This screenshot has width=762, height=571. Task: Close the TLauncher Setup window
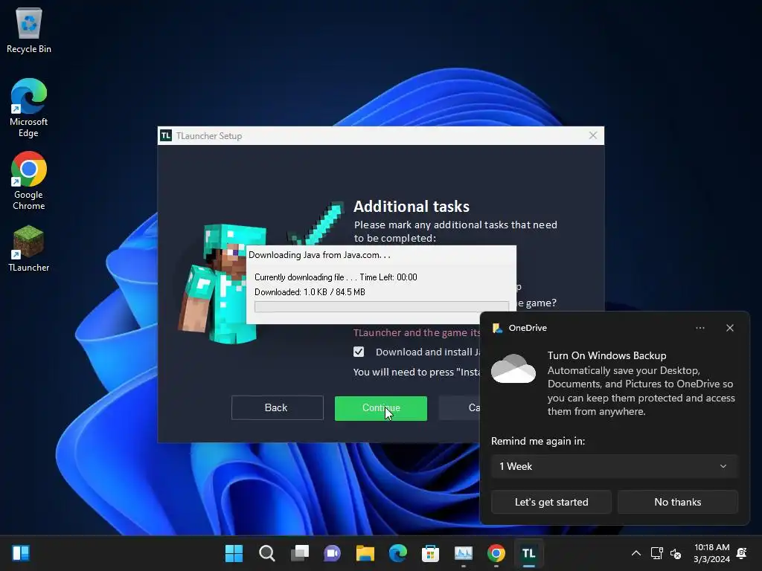tap(593, 135)
